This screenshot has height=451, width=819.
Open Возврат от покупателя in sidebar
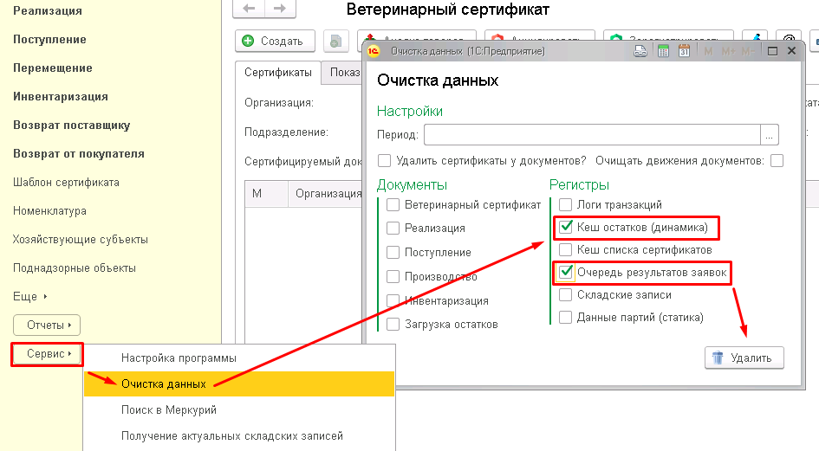coord(79,154)
